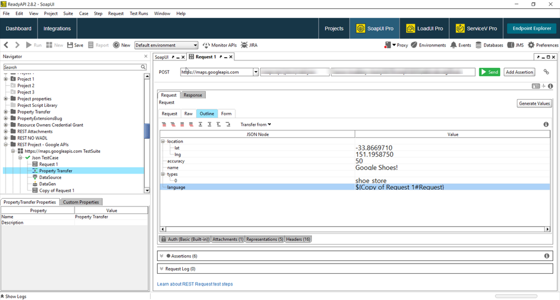Open the Events panel
Screen dimensions: 560x300
pyautogui.click(x=460, y=45)
